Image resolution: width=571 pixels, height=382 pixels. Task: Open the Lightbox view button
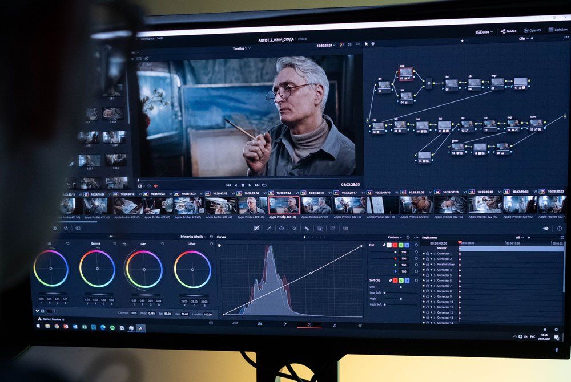(558, 30)
